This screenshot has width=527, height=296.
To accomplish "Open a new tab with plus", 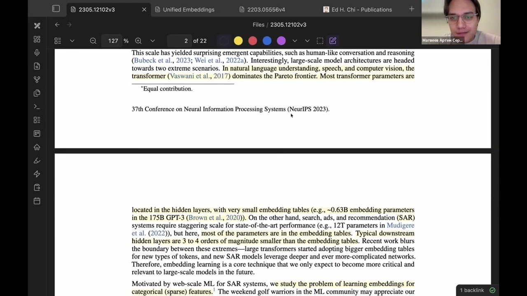I will point(412,9).
